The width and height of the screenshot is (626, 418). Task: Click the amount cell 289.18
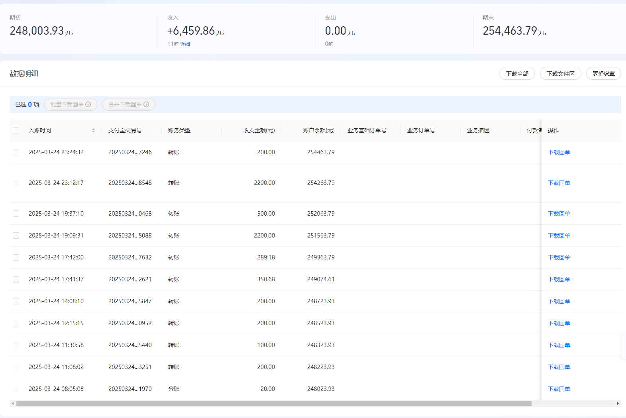click(266, 257)
